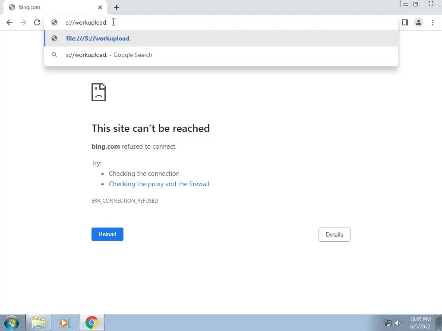
Task: Restore down the Chrome window
Action: point(416,4)
